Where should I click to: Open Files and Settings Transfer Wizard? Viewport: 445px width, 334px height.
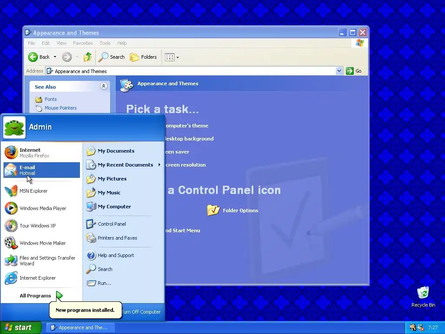(x=42, y=261)
